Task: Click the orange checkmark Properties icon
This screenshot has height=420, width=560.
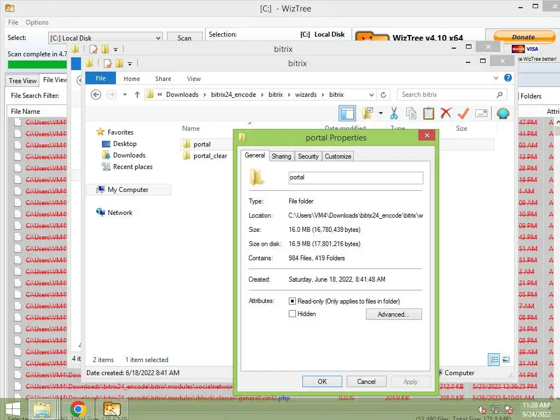Action: 463,113
